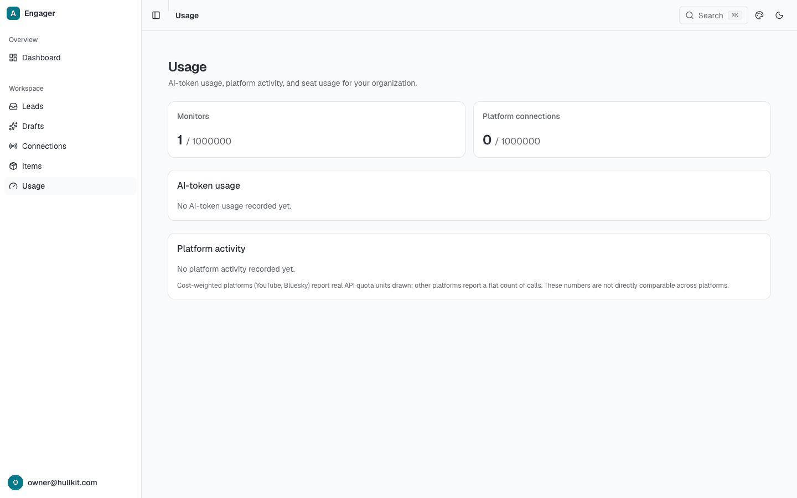
Task: Click the Workspace section label
Action: pyautogui.click(x=26, y=89)
